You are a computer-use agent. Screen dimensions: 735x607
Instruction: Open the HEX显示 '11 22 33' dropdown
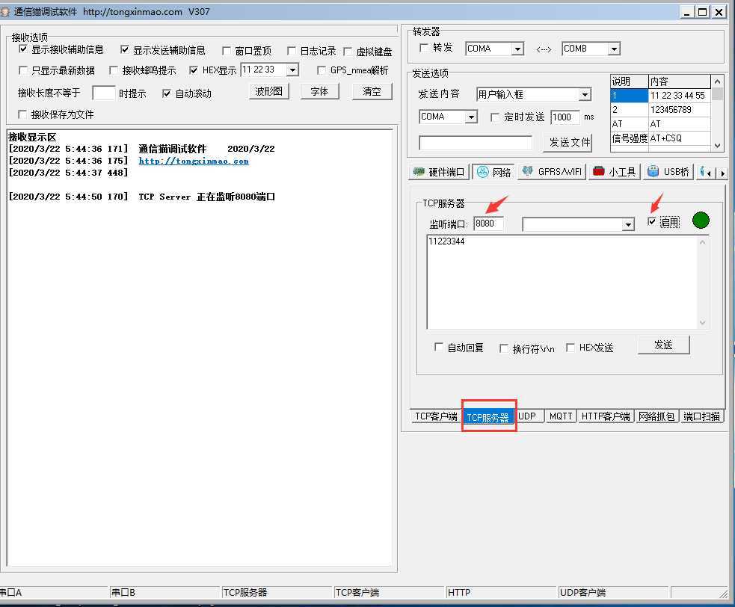292,70
